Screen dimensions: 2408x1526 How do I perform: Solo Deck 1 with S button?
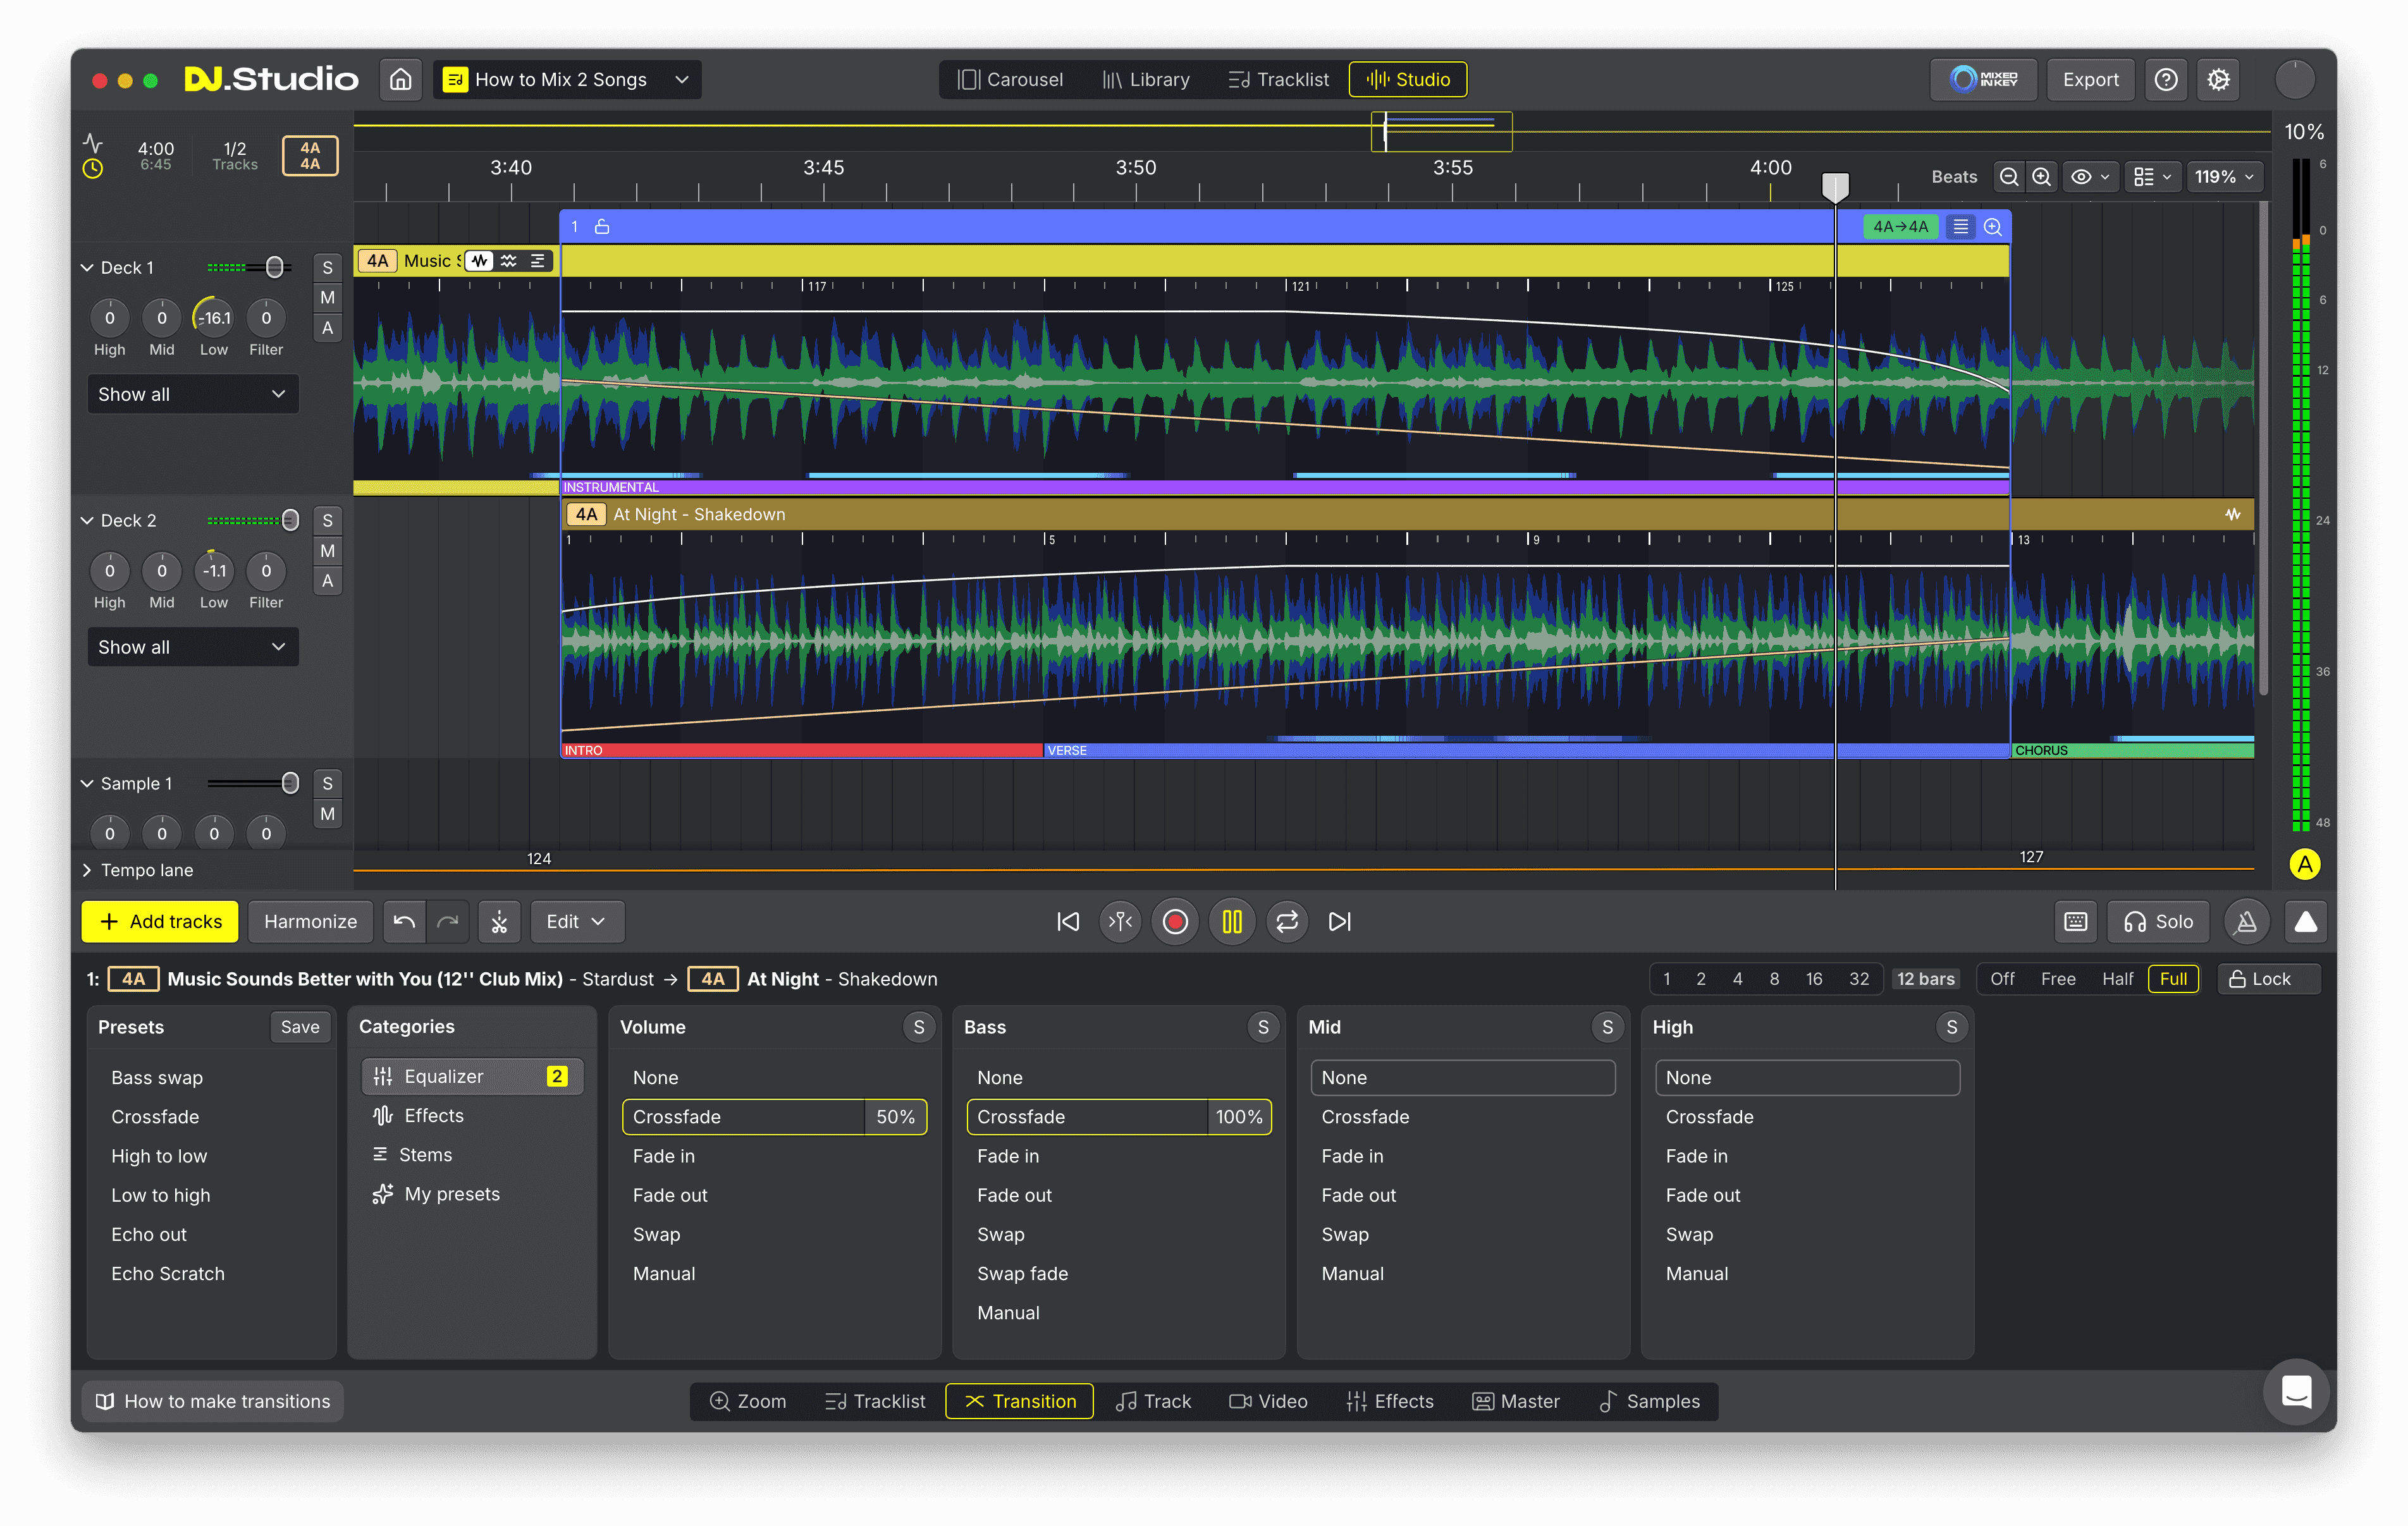[x=327, y=268]
